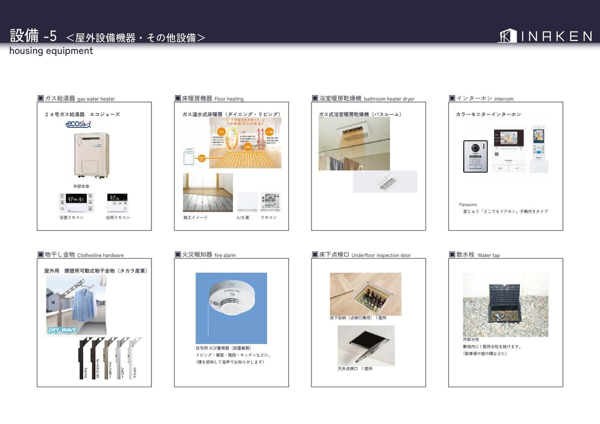The height and width of the screenshot is (424, 600).
Task: Click the ceiling inspection hatch photo
Action: (366, 346)
